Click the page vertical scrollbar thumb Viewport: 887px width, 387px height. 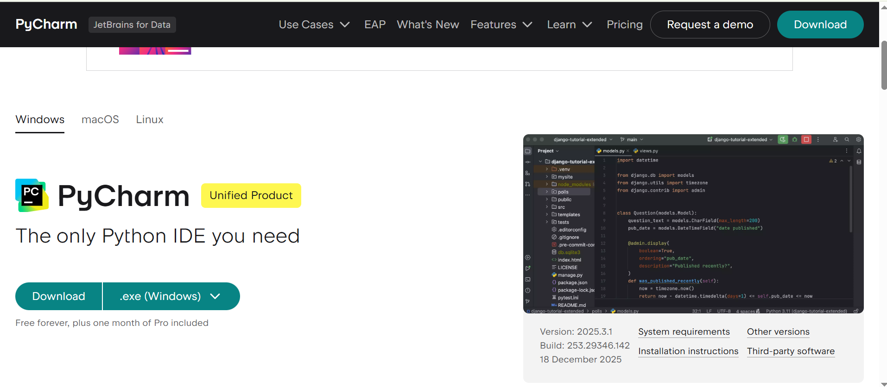pos(884,65)
